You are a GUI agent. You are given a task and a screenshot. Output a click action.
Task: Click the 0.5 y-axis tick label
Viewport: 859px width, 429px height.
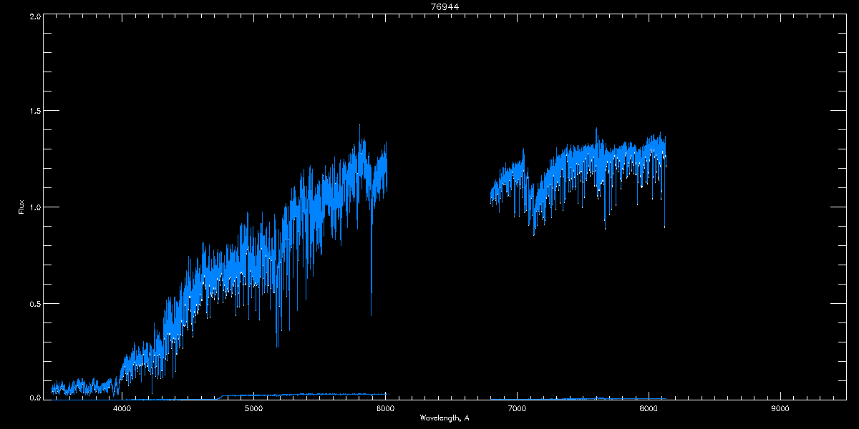tap(34, 303)
